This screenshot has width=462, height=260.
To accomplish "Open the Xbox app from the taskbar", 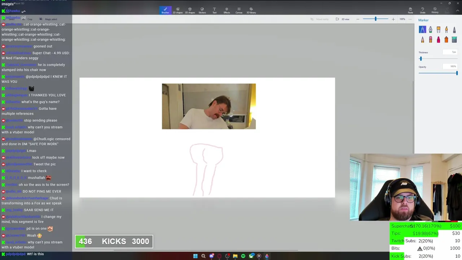I will click(251, 256).
